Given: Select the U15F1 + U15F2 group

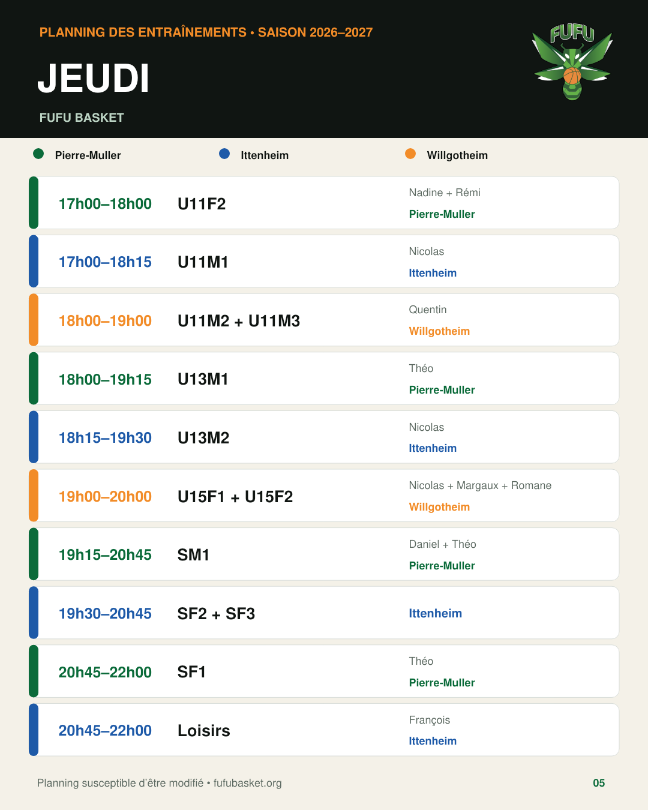Looking at the screenshot, I should (235, 497).
